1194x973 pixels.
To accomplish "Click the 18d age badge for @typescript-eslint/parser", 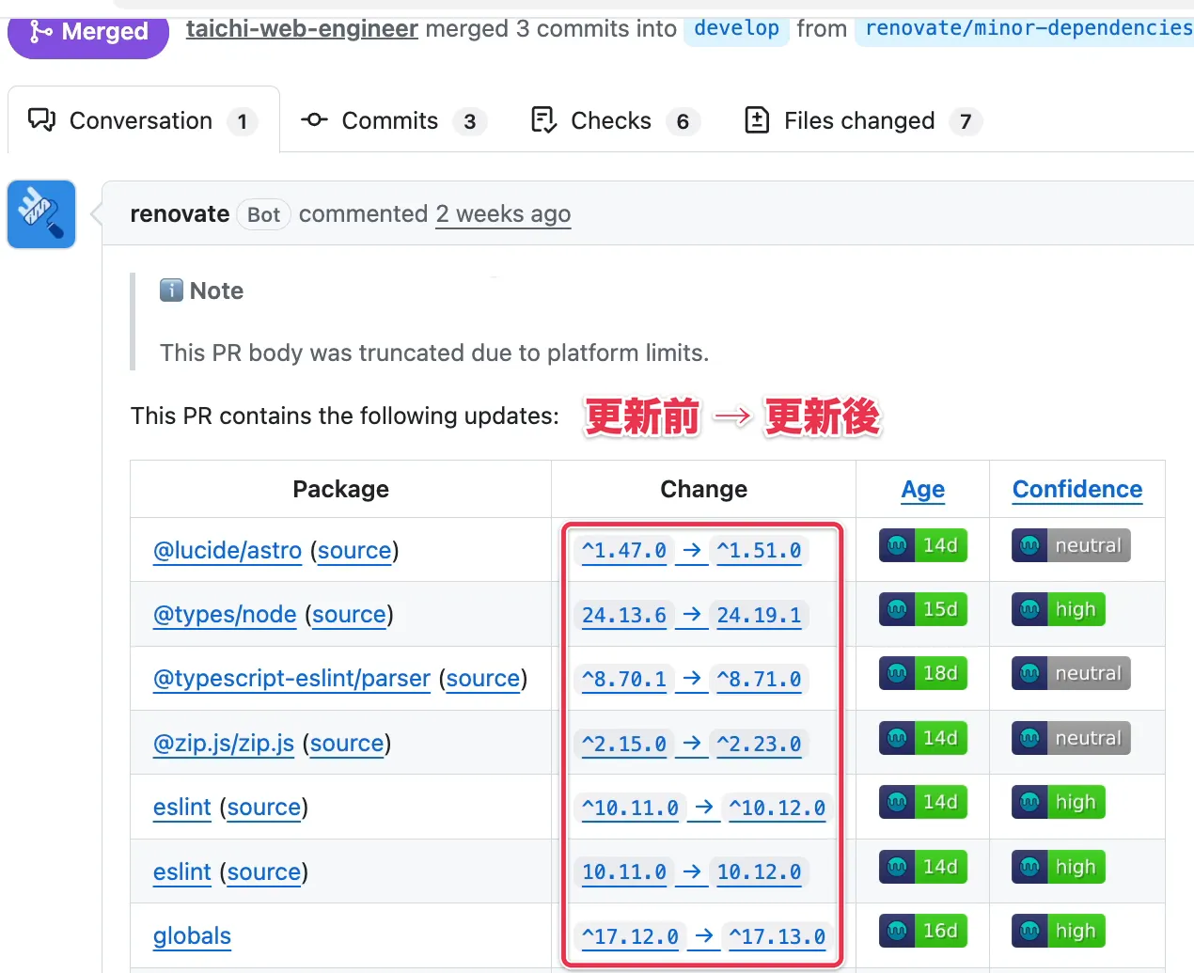I will (922, 673).
